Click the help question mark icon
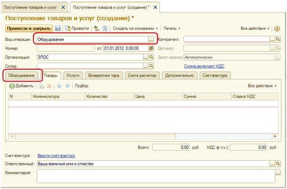This screenshot has width=287, height=189. click(x=277, y=29)
